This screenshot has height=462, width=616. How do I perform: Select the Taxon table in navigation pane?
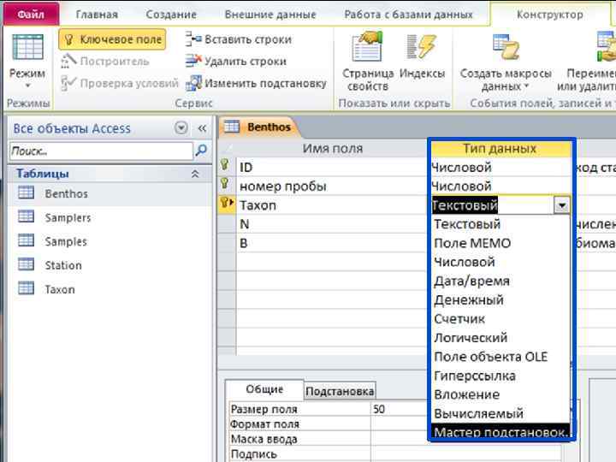110,289
